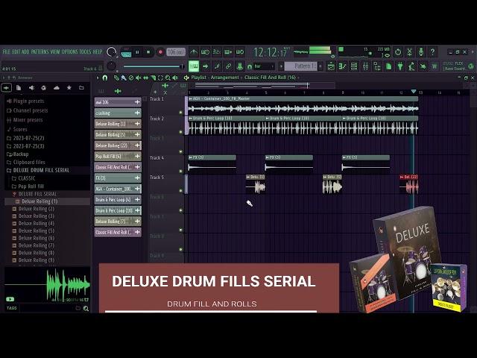Open the FILE menu

tap(7, 51)
